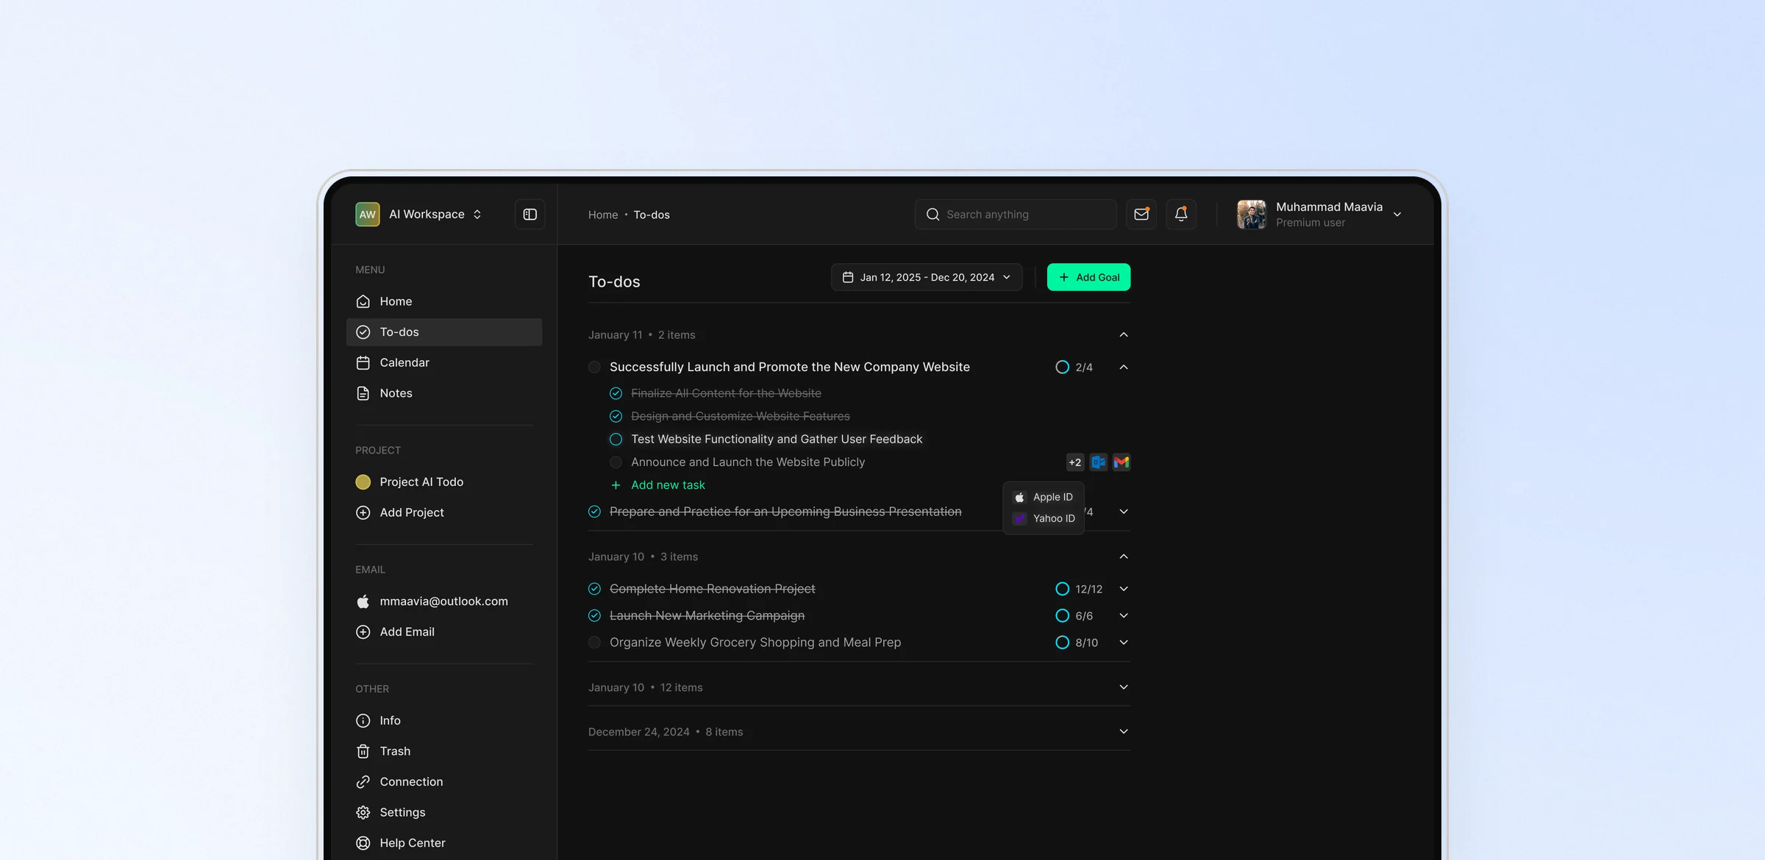This screenshot has width=1765, height=860.
Task: Open To-dos in the sidebar menu
Action: [444, 332]
